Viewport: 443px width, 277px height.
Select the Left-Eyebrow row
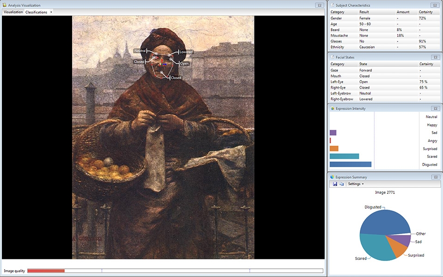[x=385, y=93]
